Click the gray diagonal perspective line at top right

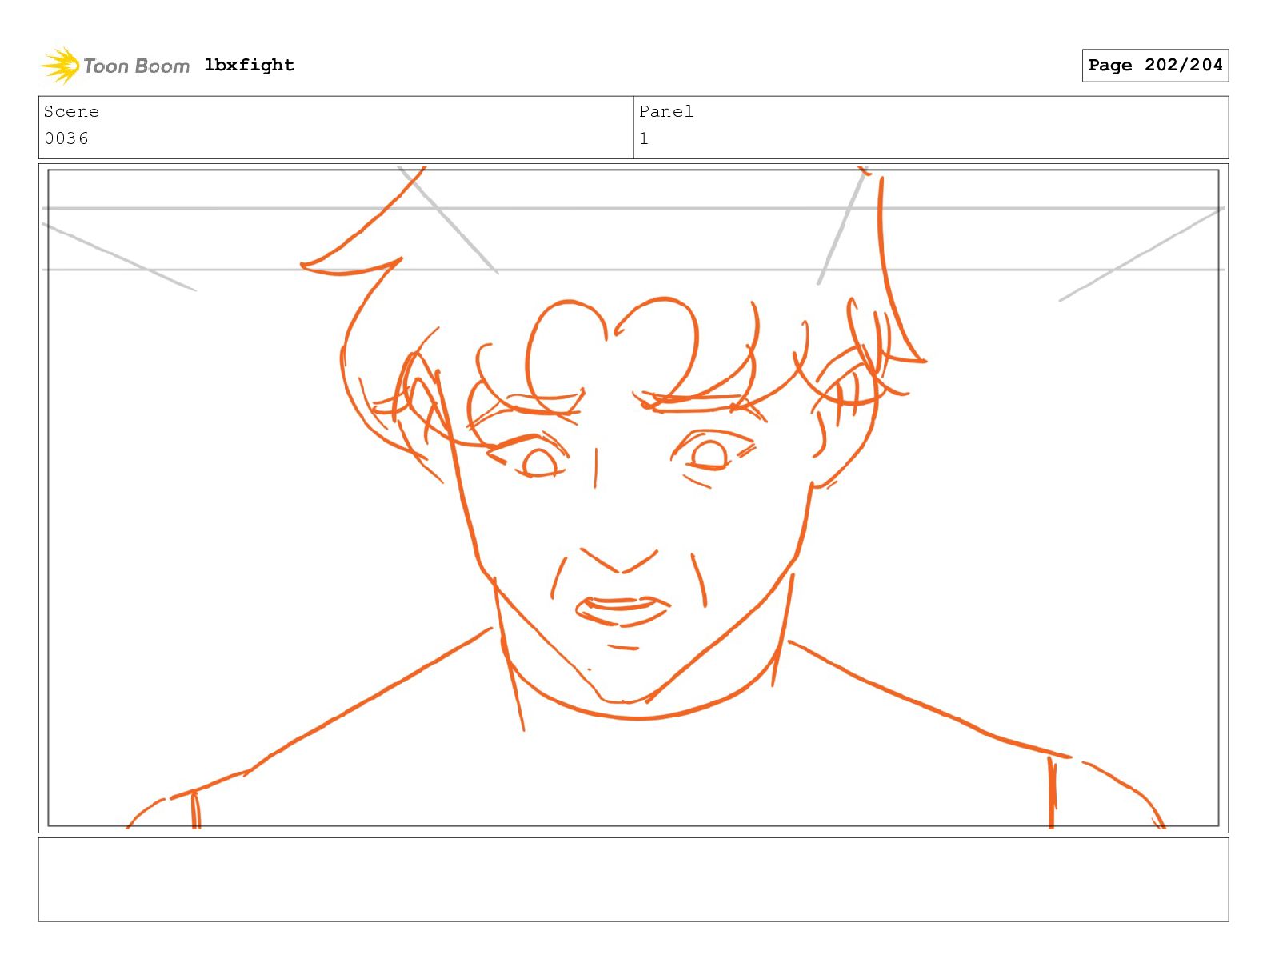[x=1141, y=254]
